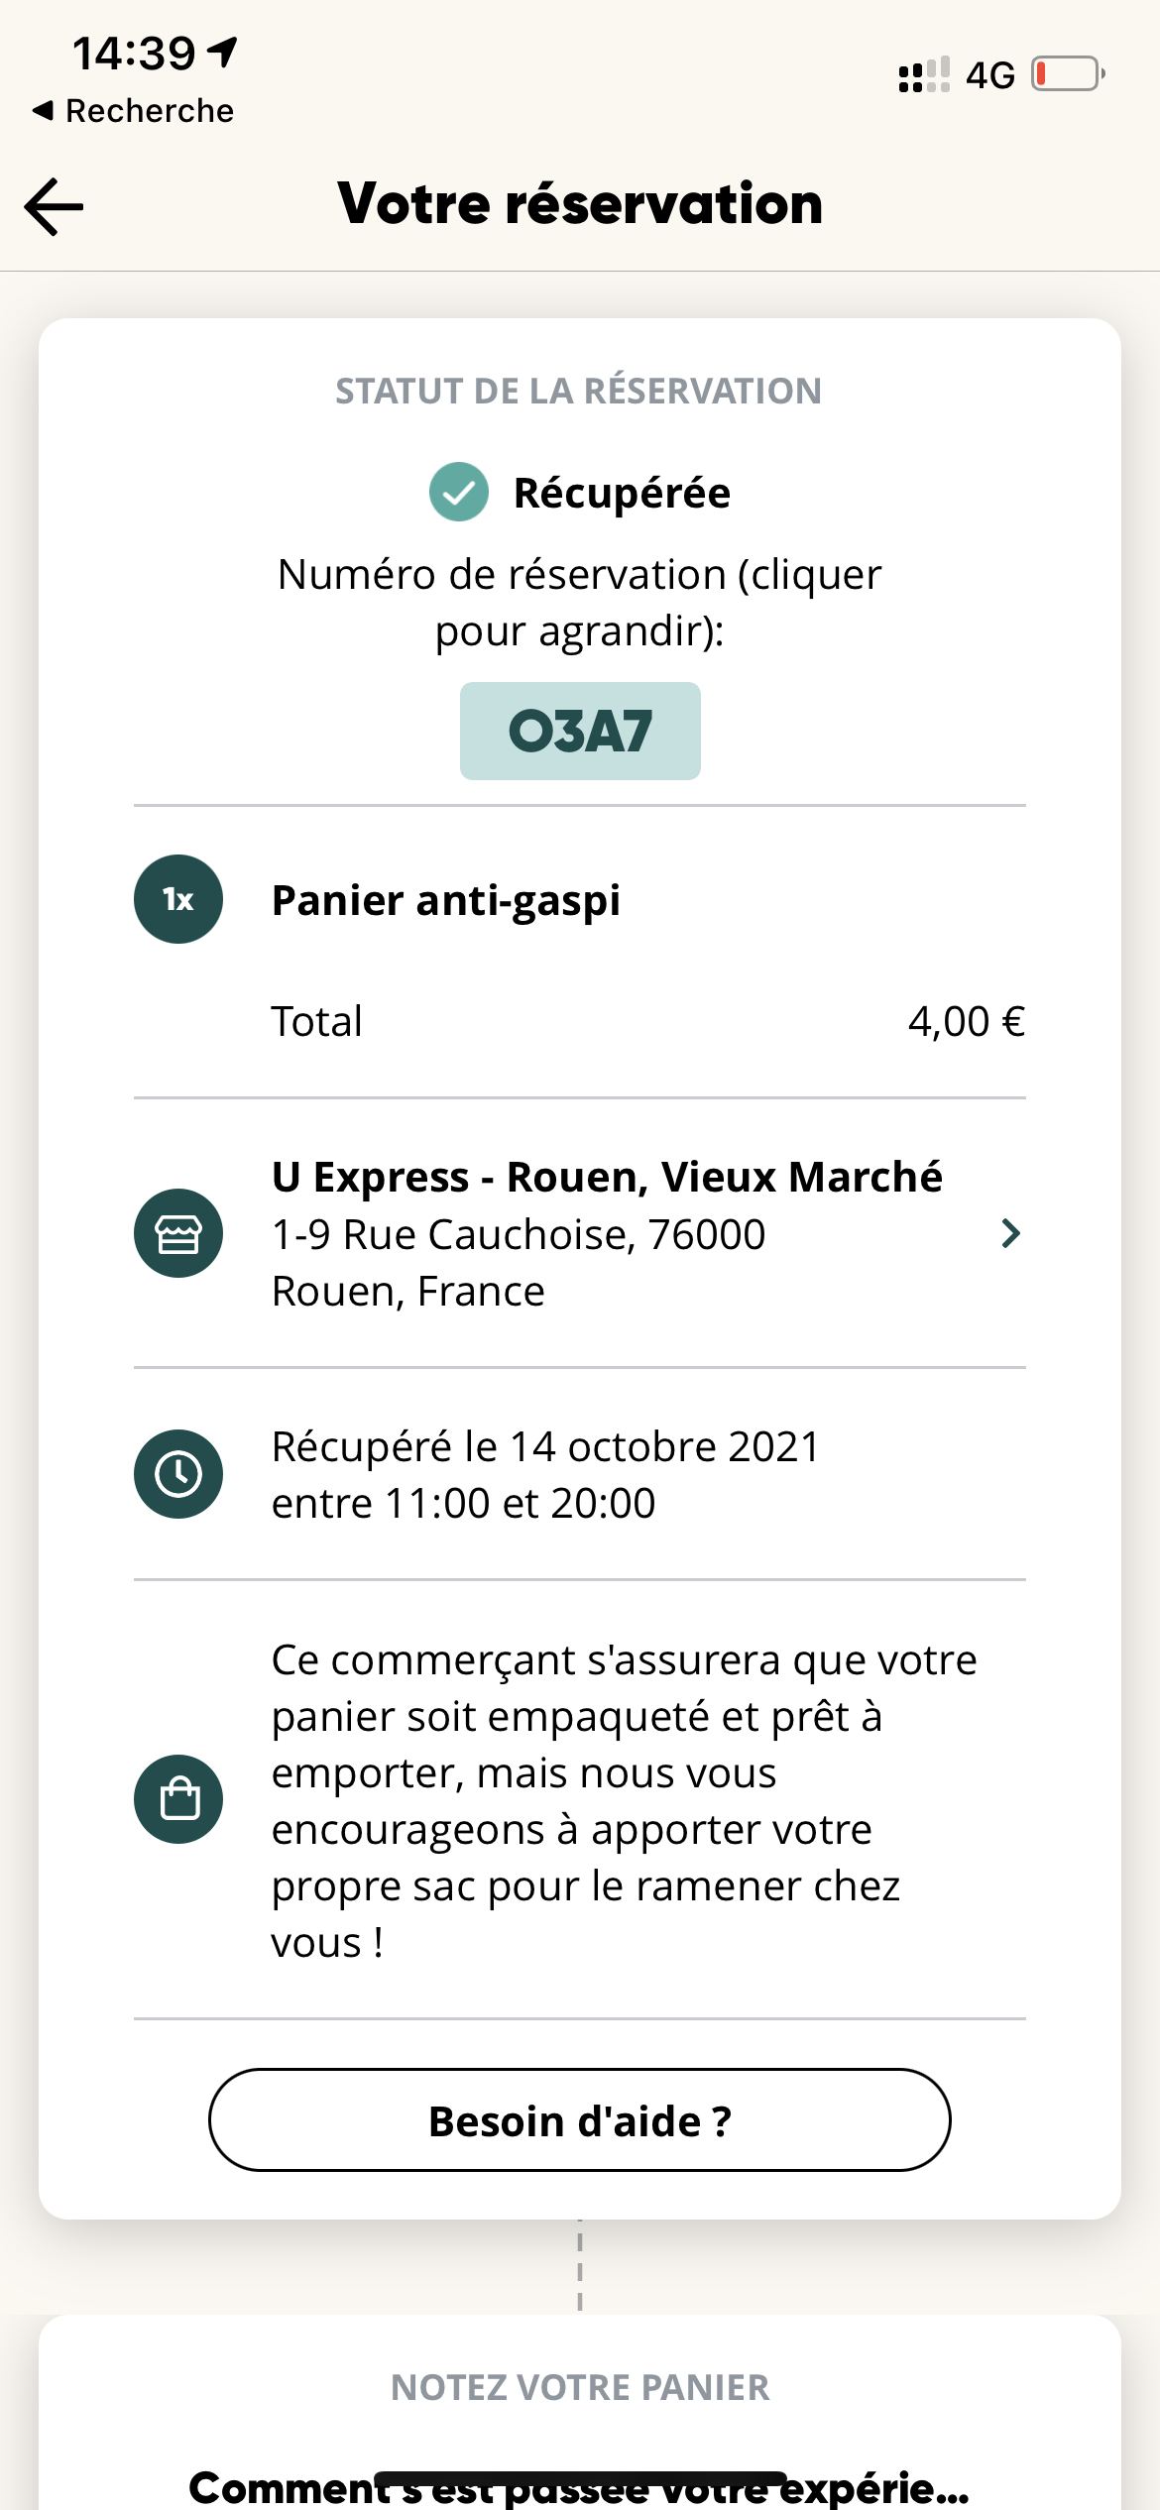Tap the store icon beside U Express

coord(178,1233)
